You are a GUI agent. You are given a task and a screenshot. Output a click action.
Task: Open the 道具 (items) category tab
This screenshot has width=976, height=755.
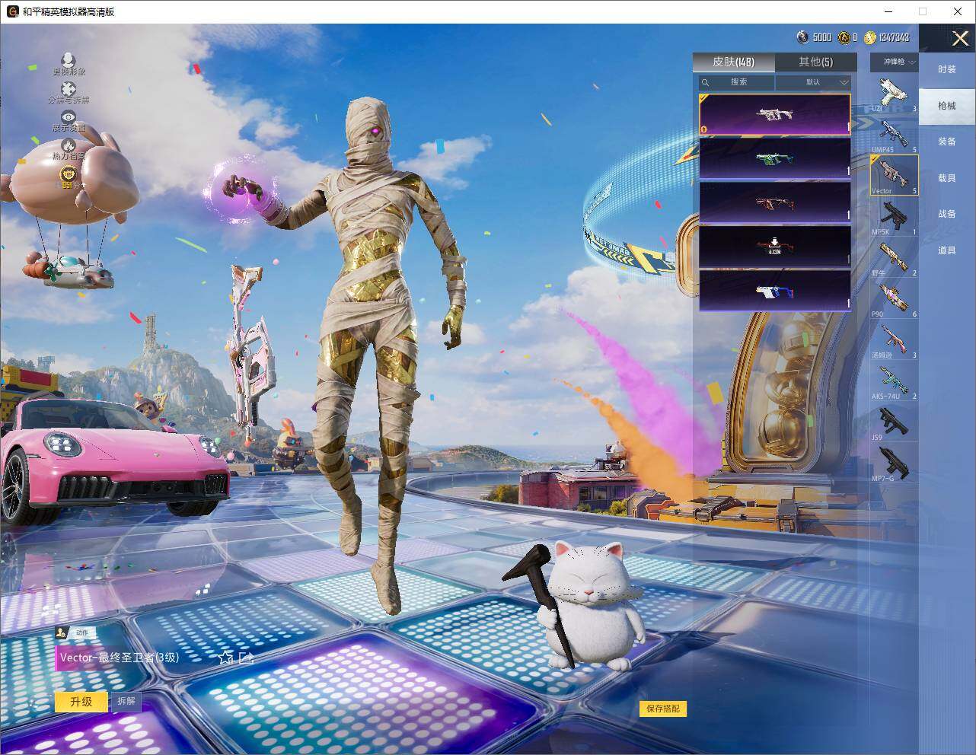[x=947, y=250]
